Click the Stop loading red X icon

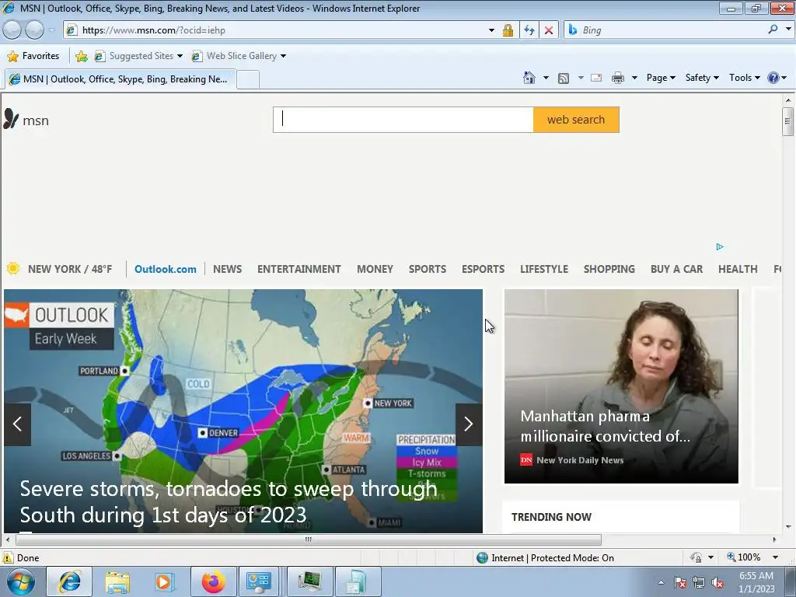pos(549,30)
